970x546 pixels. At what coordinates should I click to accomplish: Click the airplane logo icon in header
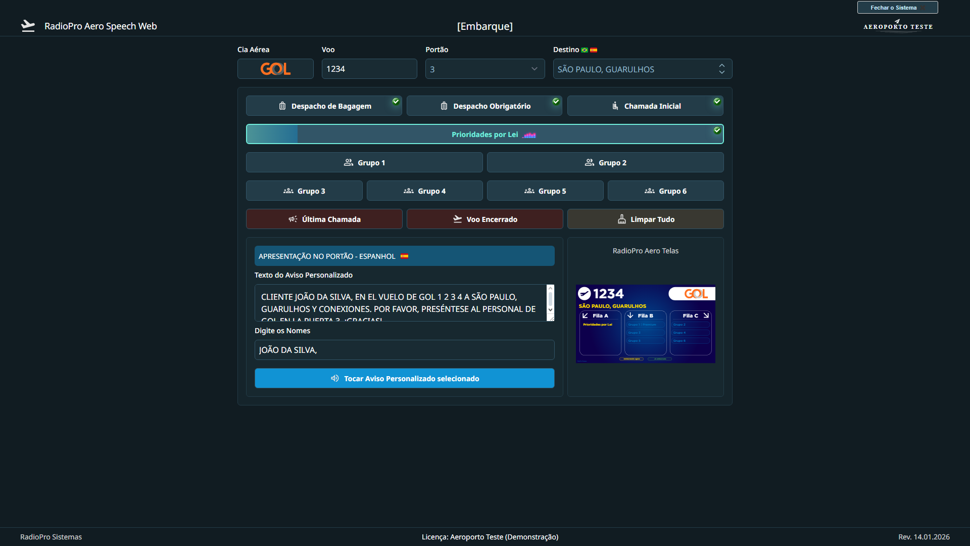28,26
